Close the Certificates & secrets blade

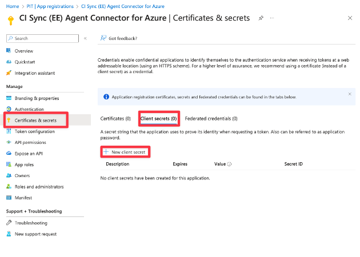[x=350, y=18]
